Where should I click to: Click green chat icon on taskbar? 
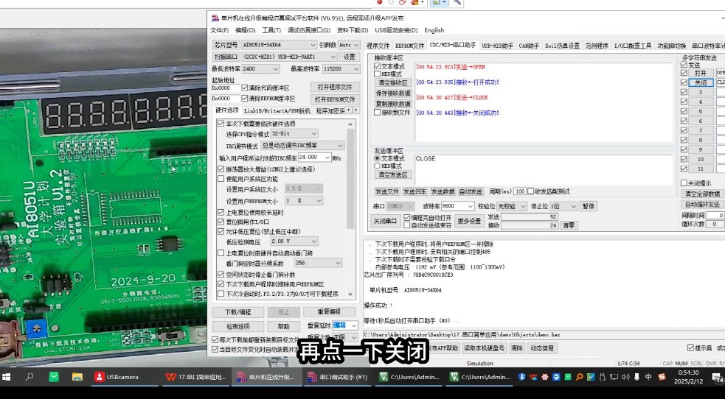54,377
